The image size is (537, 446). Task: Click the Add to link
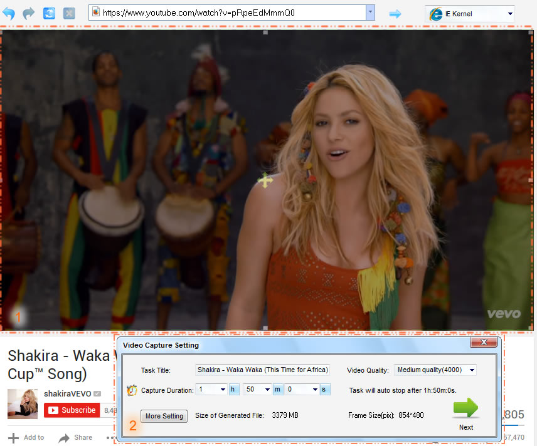(34, 437)
